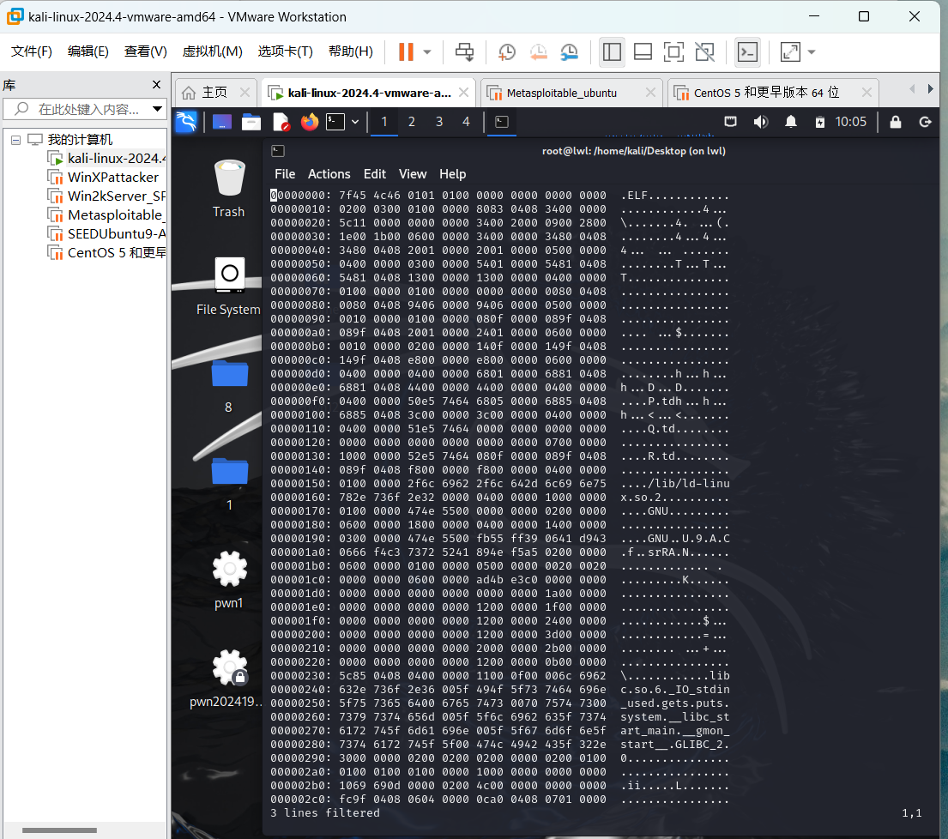Open the volume control in Kali panel
Viewport: 948px width, 839px height.
click(761, 122)
